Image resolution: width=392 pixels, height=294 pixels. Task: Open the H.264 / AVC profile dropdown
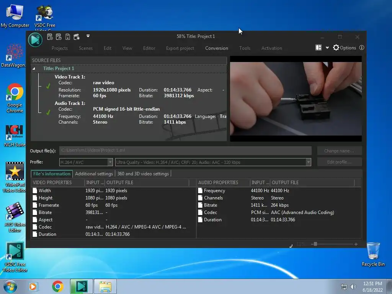tap(110, 162)
